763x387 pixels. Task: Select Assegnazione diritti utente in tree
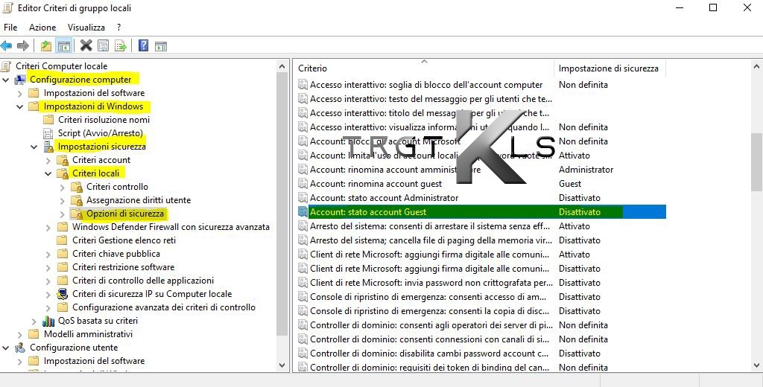[138, 200]
